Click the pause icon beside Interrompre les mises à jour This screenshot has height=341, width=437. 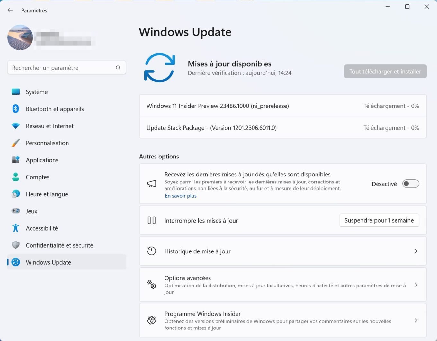(x=152, y=220)
